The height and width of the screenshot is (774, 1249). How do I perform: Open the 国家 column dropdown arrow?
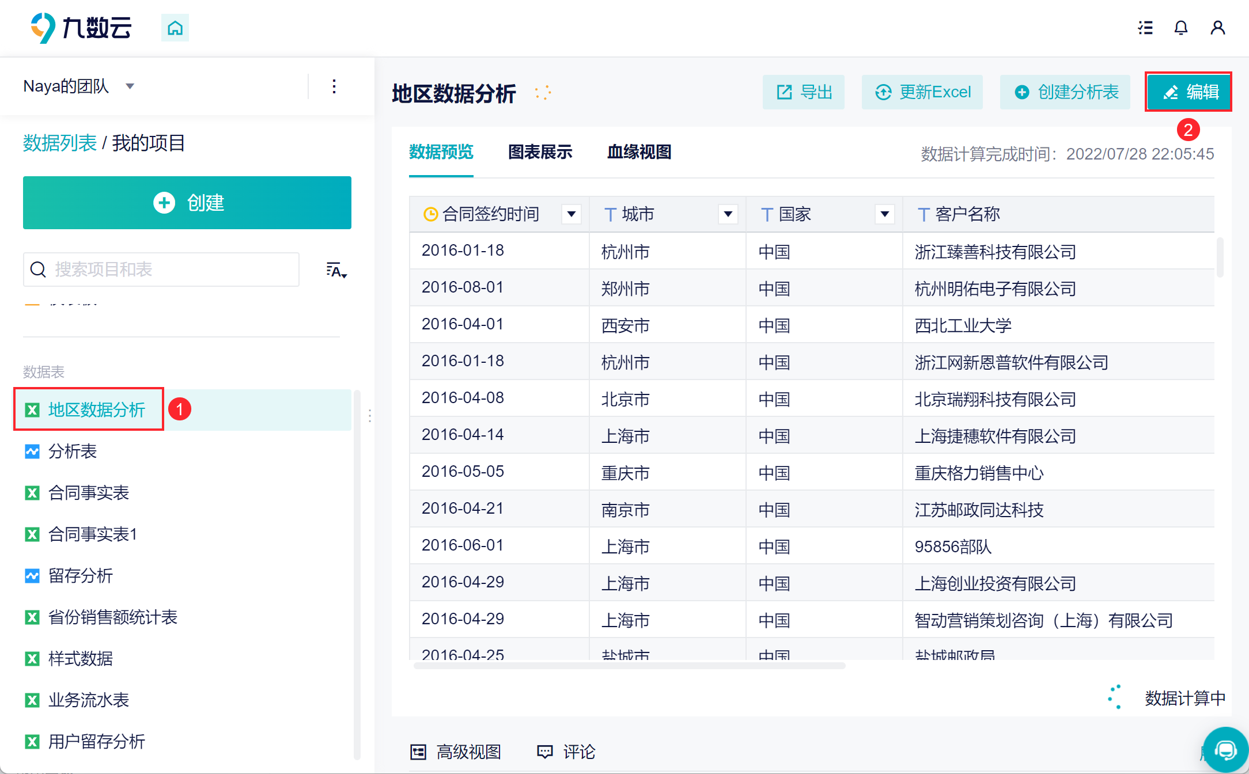click(885, 214)
